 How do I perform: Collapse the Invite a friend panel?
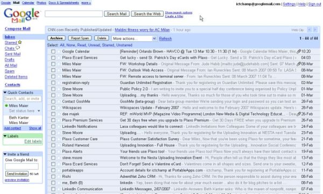pos(5,154)
